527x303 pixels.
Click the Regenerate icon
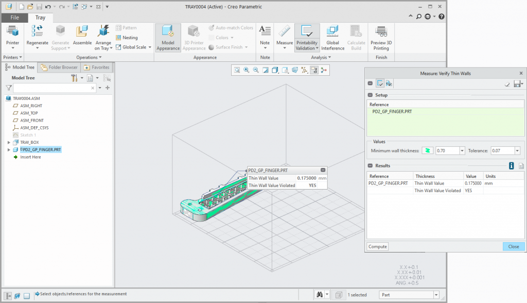point(37,31)
